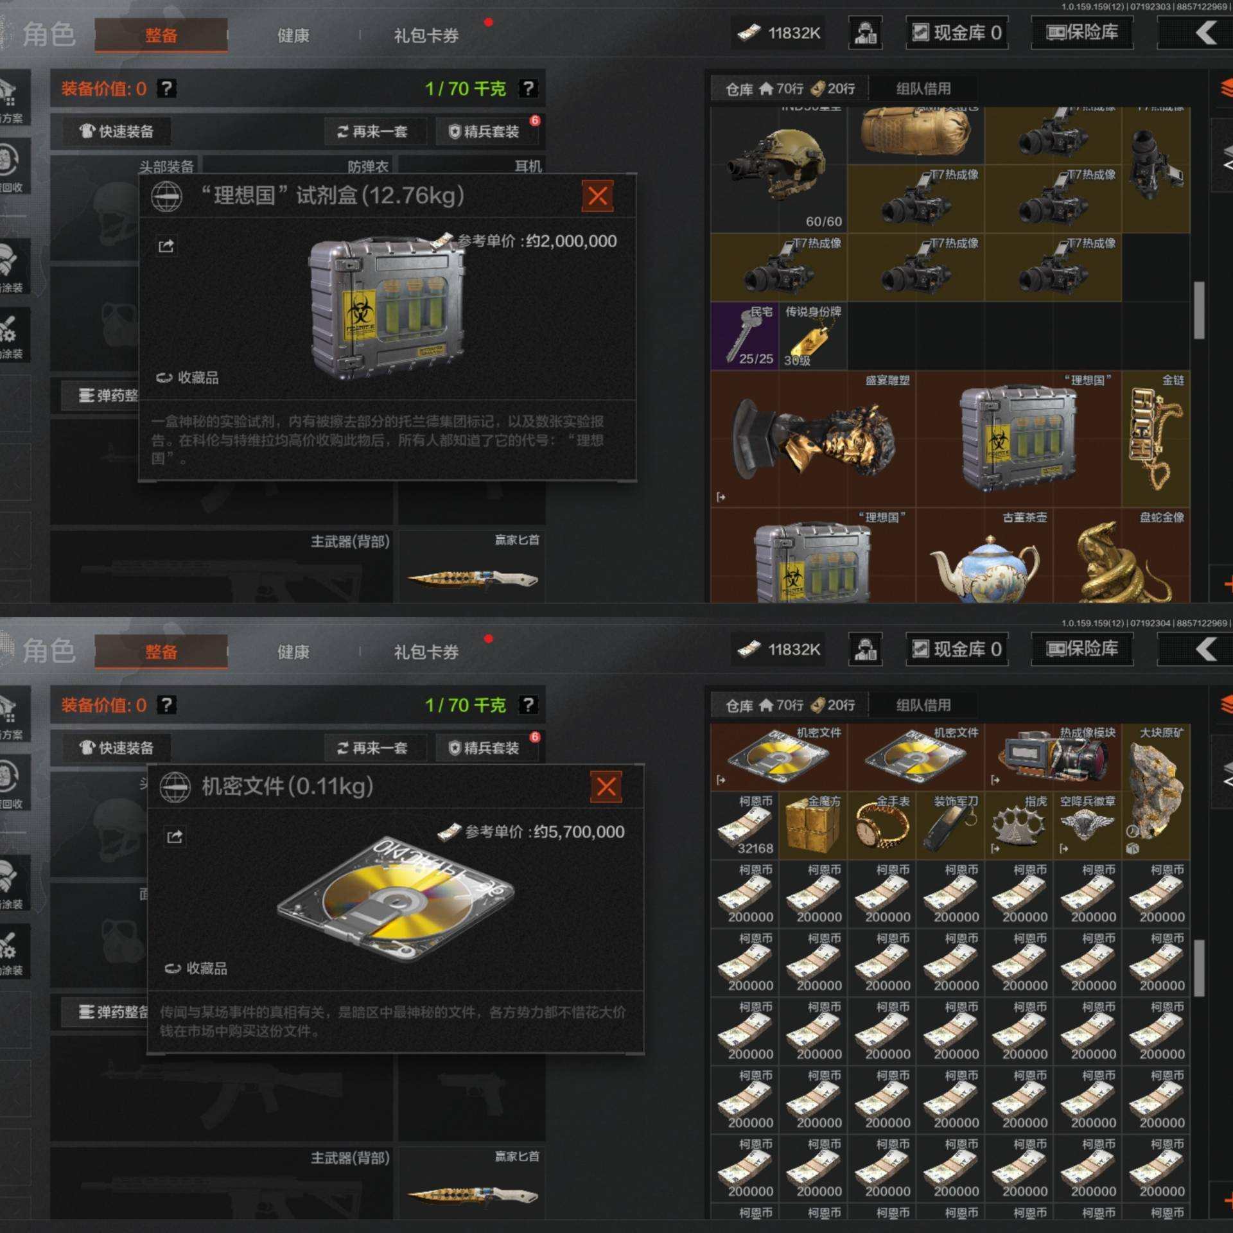Select the 大块原矿 raw ore item

1156,792
